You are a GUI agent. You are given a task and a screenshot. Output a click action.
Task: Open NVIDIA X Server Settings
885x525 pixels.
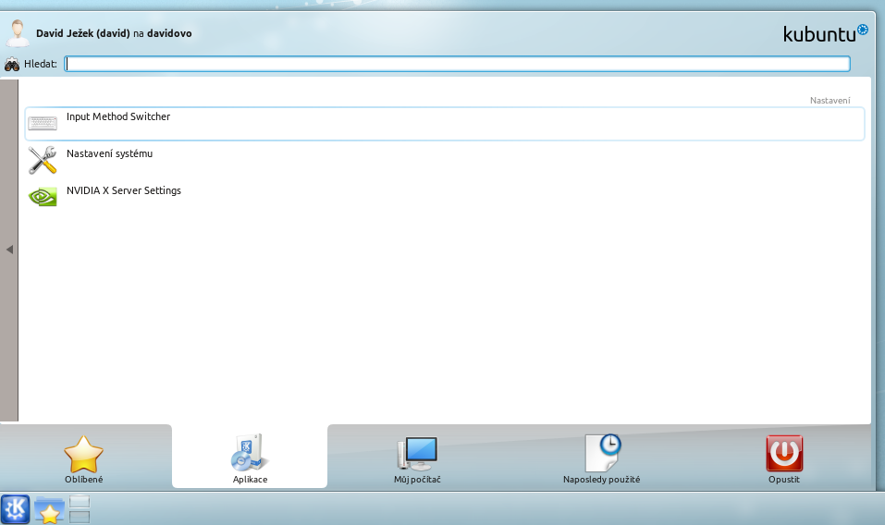[x=445, y=198]
